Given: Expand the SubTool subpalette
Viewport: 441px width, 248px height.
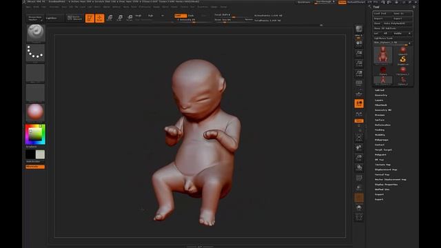Looking at the screenshot, I should (380, 90).
